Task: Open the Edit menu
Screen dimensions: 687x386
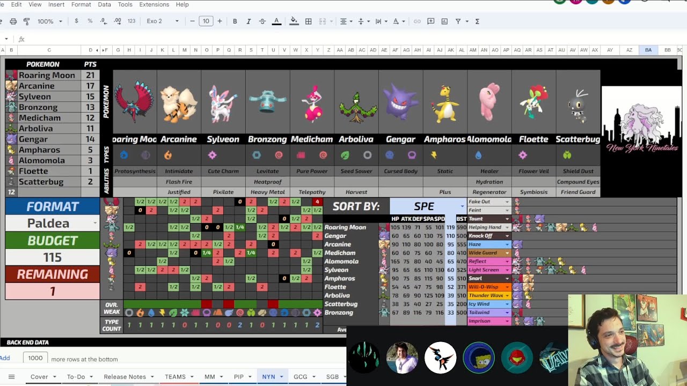Action: coord(16,4)
